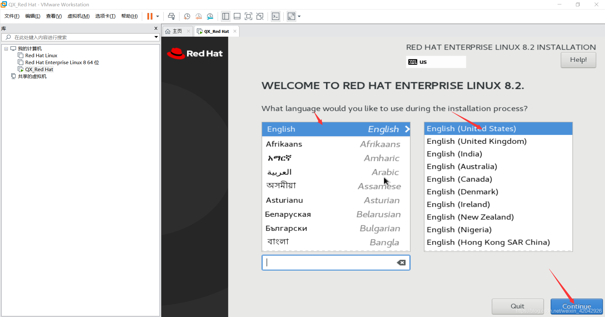Choose English (Australia) locale
The image size is (605, 317).
point(498,167)
